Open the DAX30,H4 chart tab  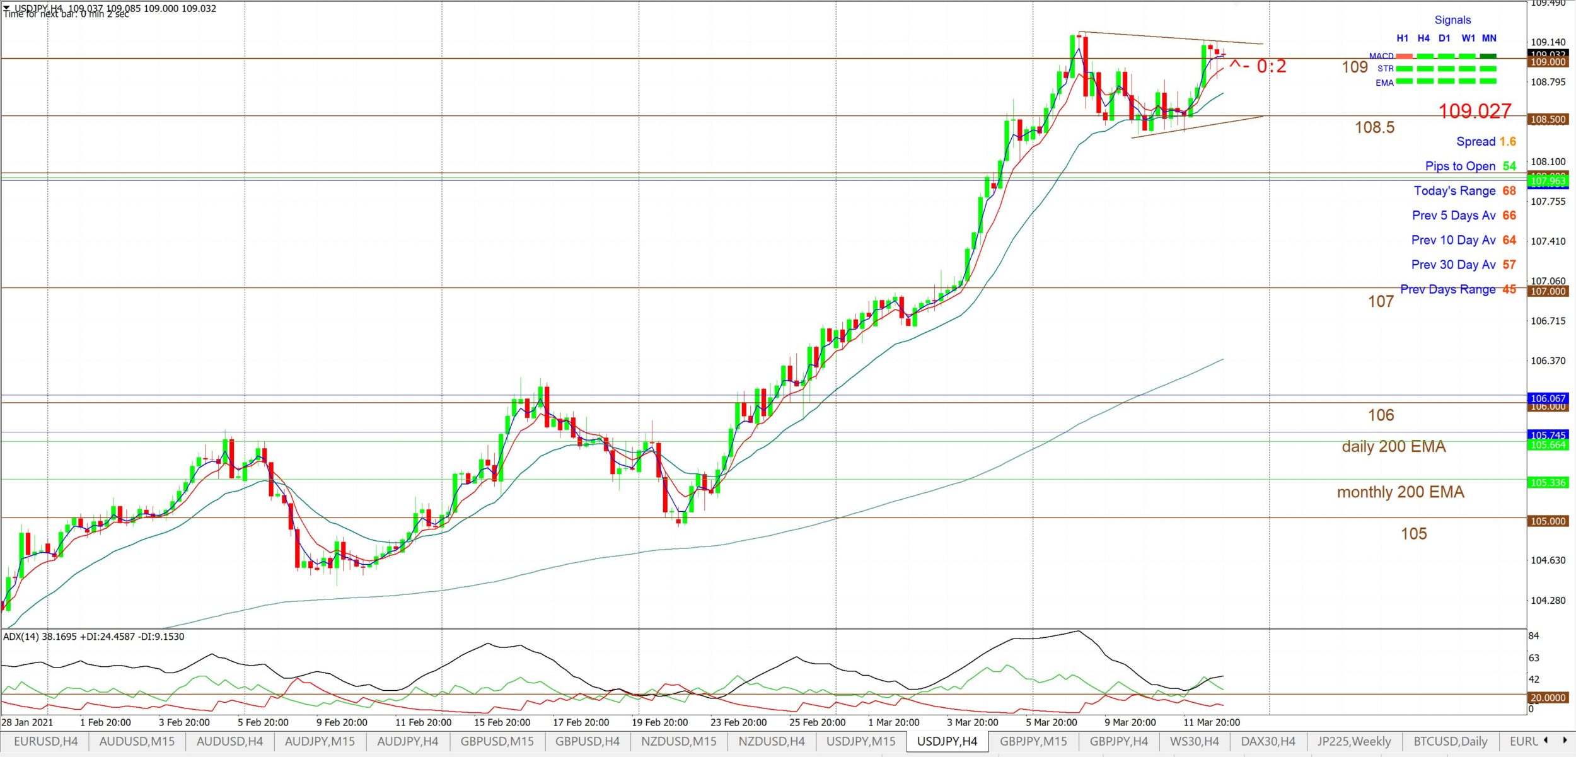1268,741
